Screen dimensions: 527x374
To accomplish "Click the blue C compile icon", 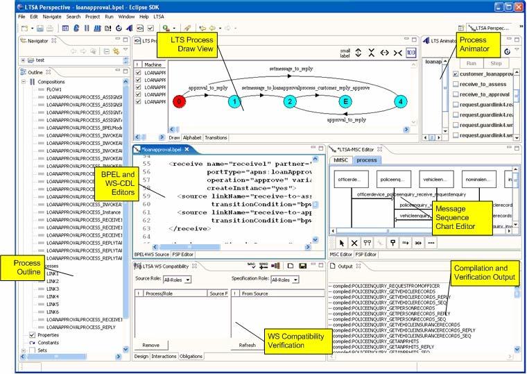I will tap(76, 28).
